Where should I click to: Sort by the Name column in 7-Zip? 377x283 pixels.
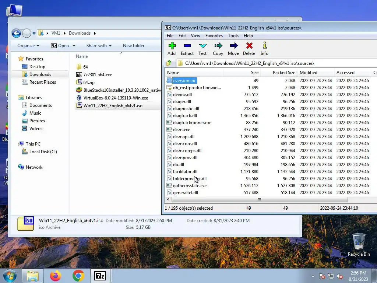coord(194,73)
